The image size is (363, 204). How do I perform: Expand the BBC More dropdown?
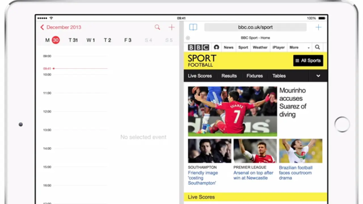coord(299,47)
